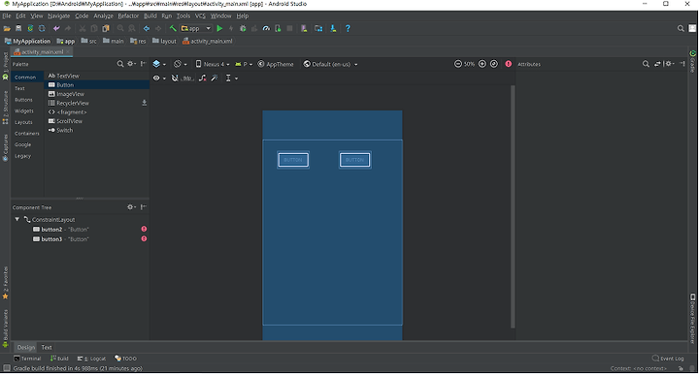Toggle view options eye icon

(x=158, y=78)
